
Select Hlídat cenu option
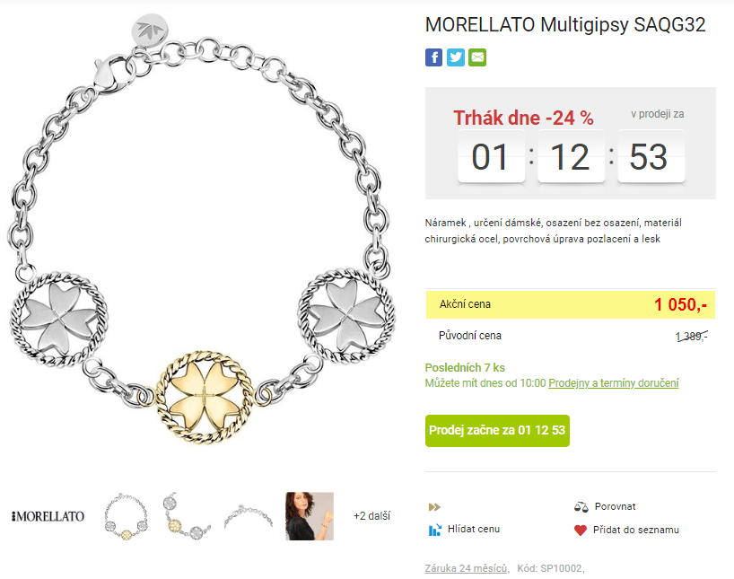coord(474,529)
